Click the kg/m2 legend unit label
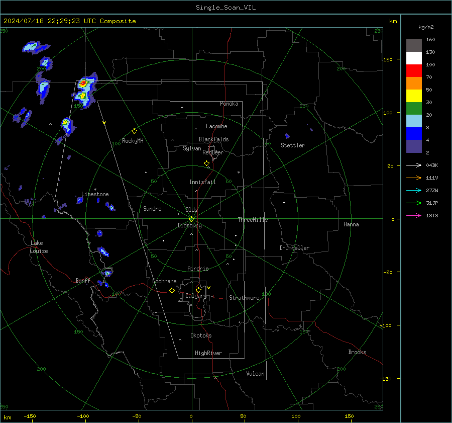 click(426, 27)
